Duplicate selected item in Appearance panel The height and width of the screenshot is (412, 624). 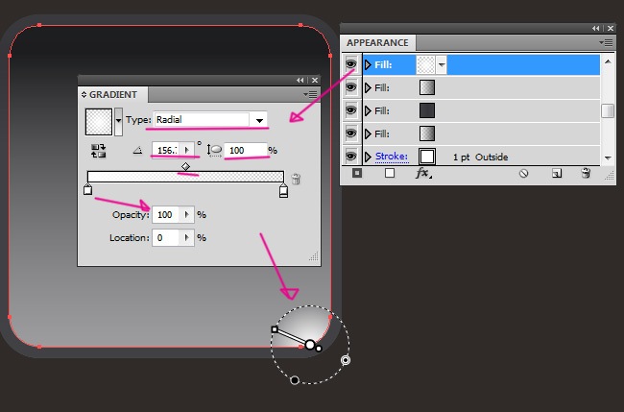pyautogui.click(x=556, y=174)
